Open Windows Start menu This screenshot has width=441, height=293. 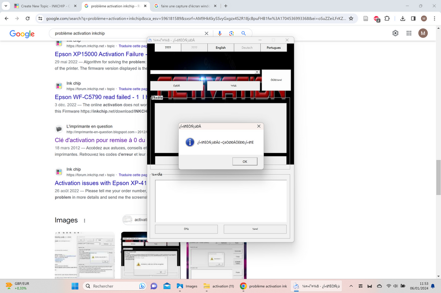75,286
